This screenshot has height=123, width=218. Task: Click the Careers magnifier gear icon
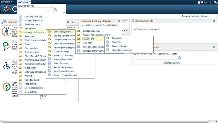6,46
